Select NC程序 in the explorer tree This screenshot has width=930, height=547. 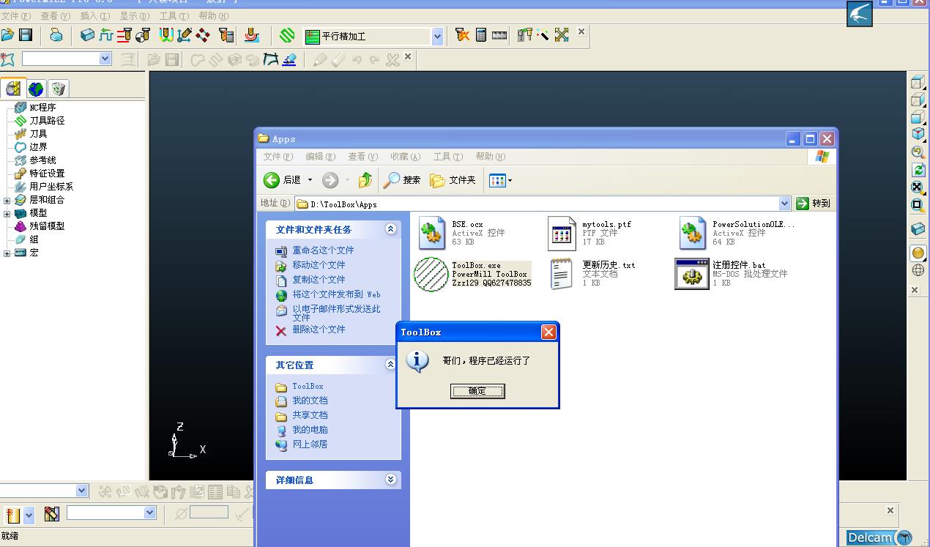(42, 108)
